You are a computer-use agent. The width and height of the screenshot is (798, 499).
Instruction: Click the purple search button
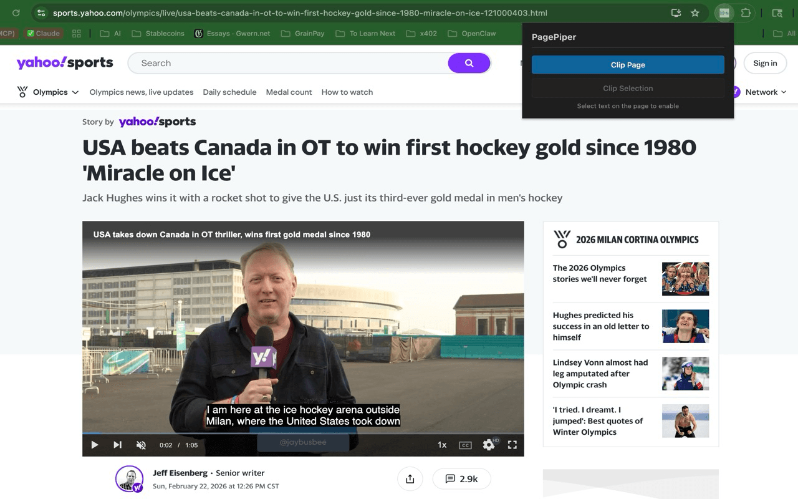(x=469, y=63)
